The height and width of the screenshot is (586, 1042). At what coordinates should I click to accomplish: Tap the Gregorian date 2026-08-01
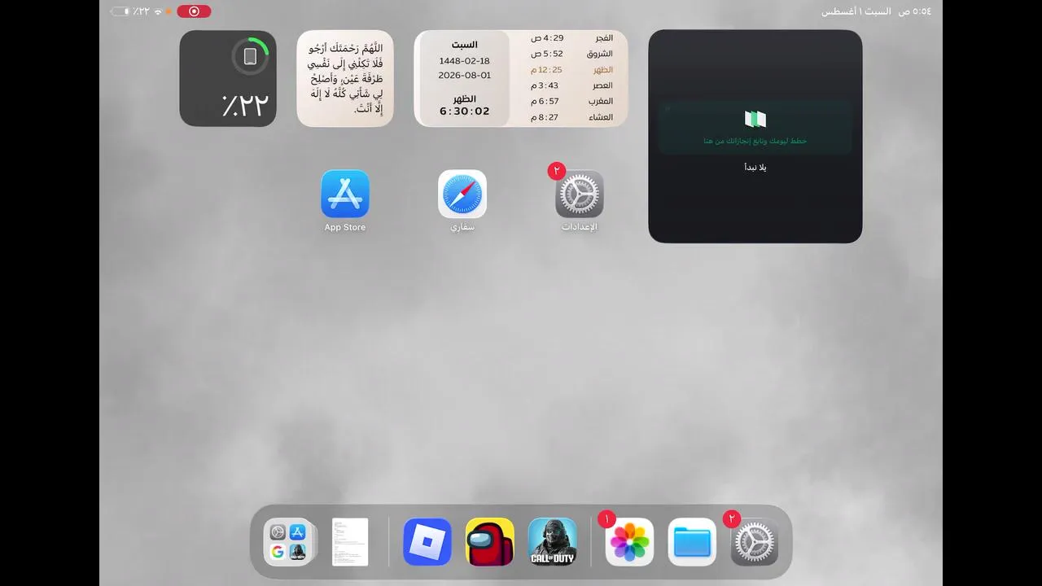pyautogui.click(x=465, y=75)
